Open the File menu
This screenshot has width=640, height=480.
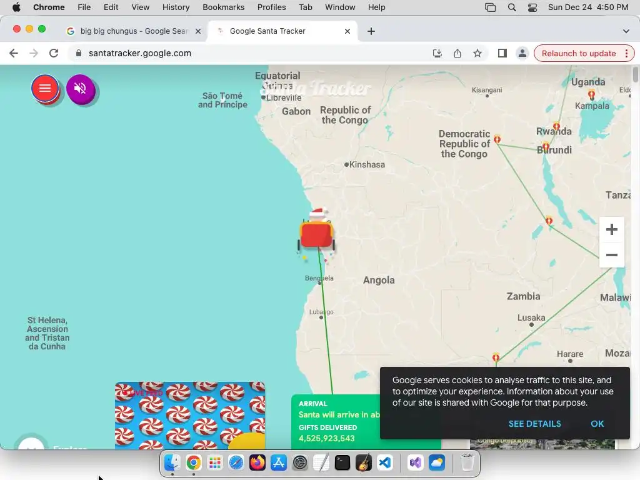(84, 7)
